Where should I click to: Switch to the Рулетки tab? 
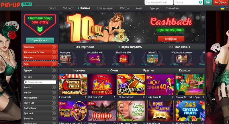tap(148, 70)
